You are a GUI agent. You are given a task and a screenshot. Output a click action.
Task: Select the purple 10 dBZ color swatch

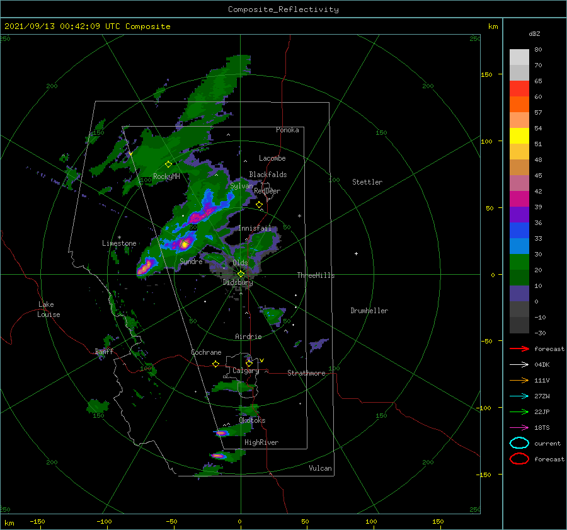coord(519,293)
